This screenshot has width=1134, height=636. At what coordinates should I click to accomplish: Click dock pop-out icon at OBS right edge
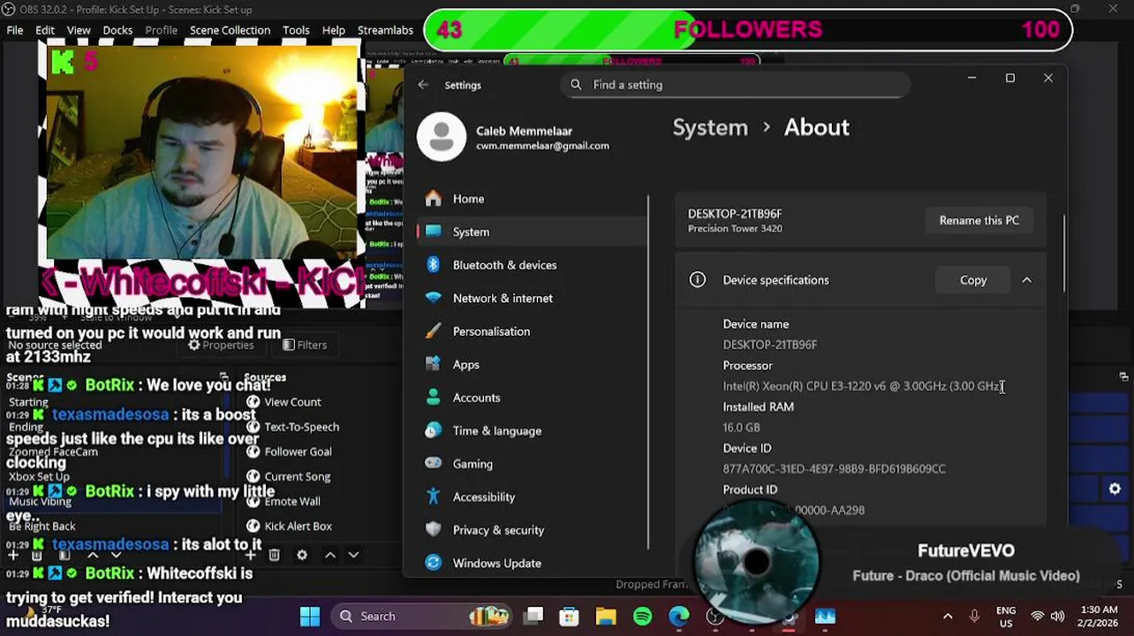click(1123, 377)
